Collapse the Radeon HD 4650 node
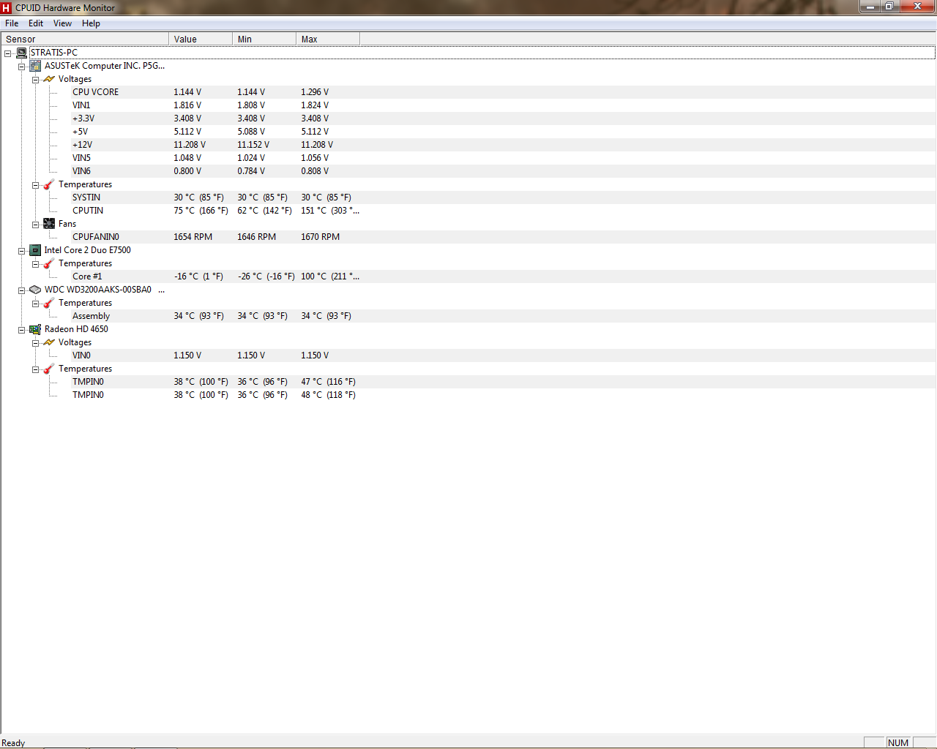This screenshot has width=937, height=749. [22, 330]
